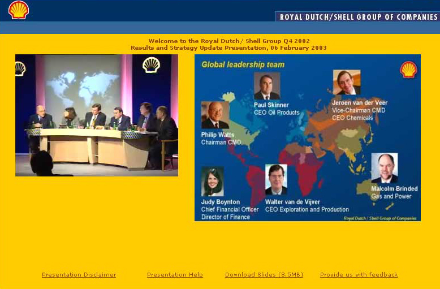Click the 'Malcolm Brinded' name text
Screen dimensions: 440x289
[394, 189]
